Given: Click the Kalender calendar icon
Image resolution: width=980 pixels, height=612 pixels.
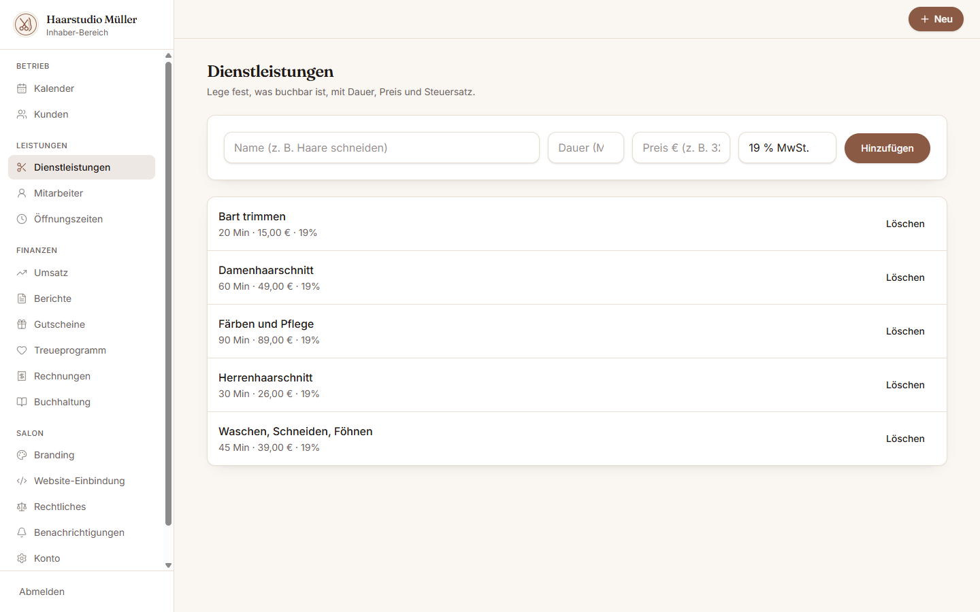Looking at the screenshot, I should 22,88.
